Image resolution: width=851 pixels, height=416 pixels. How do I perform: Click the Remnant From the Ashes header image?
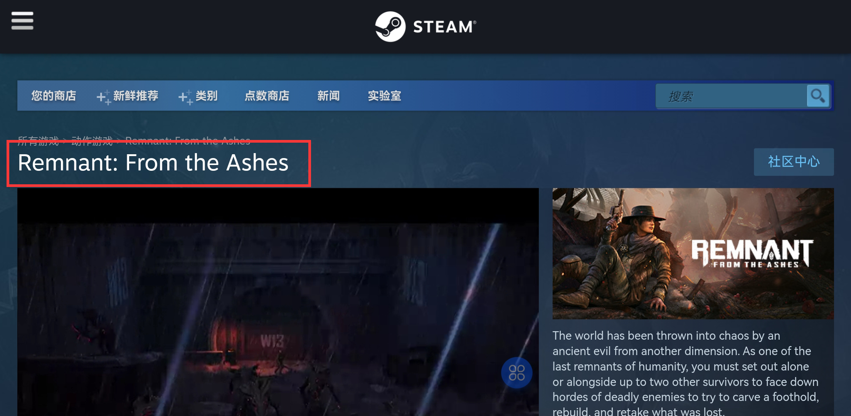693,253
